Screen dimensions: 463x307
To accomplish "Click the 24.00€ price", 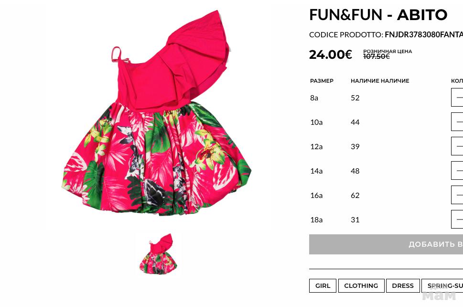I will (331, 55).
